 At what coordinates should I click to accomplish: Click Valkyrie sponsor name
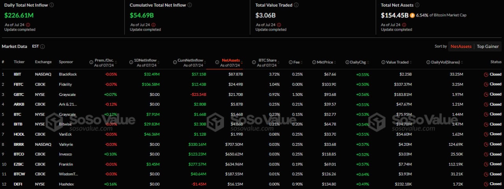click(x=66, y=144)
